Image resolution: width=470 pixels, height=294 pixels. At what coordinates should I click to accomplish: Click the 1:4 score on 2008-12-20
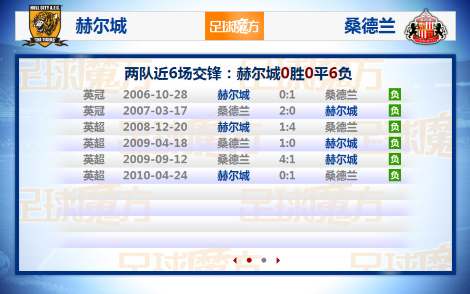click(x=287, y=127)
